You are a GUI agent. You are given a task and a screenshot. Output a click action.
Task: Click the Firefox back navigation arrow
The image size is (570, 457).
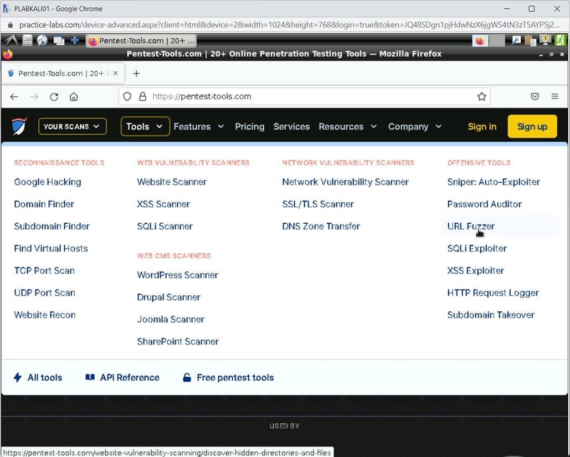tap(14, 96)
